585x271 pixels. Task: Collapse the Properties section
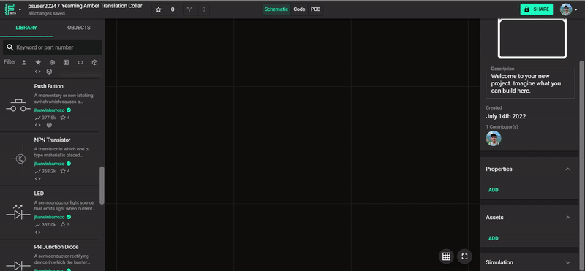(x=568, y=169)
